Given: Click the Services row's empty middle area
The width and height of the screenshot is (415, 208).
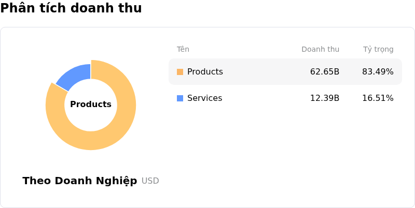Looking at the screenshot, I should (265, 98).
